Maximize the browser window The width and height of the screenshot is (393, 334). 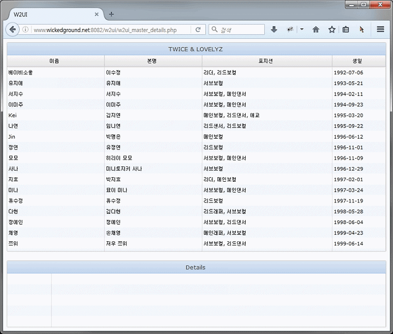364,4
